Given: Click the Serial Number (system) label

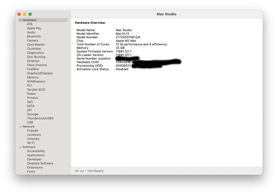Looking at the screenshot, I should (94, 58).
